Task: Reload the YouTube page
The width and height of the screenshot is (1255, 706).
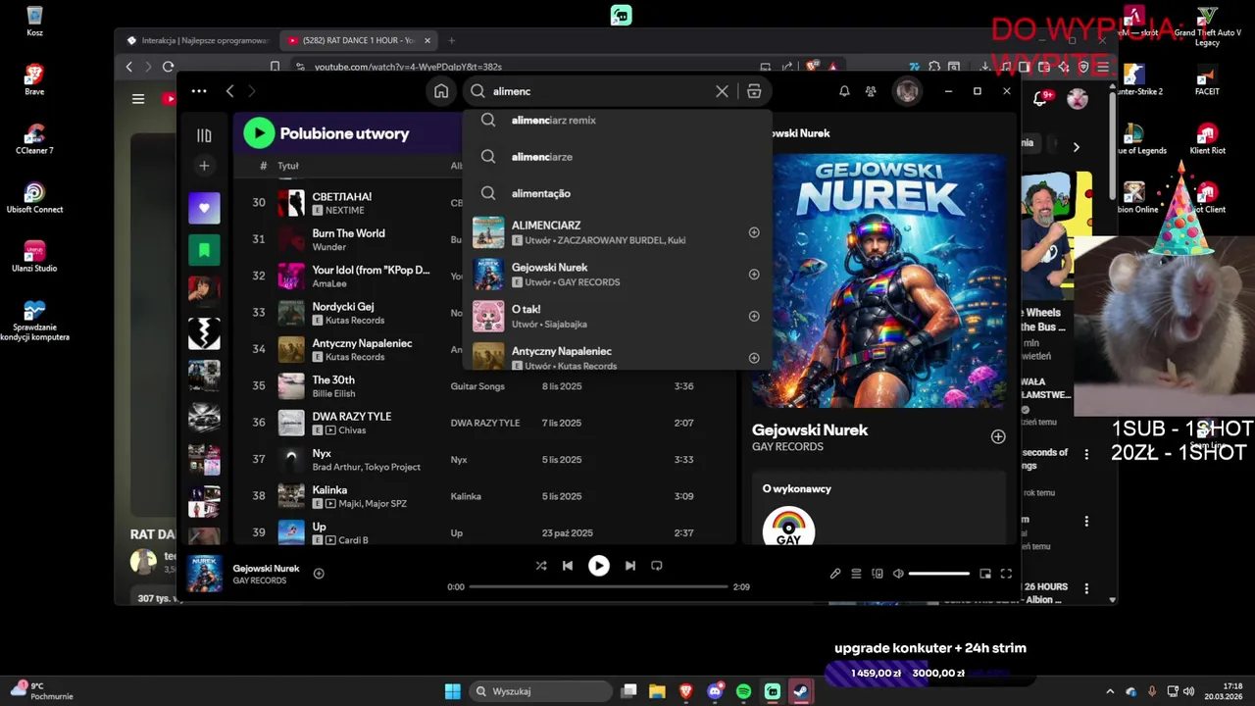Action: 168,67
